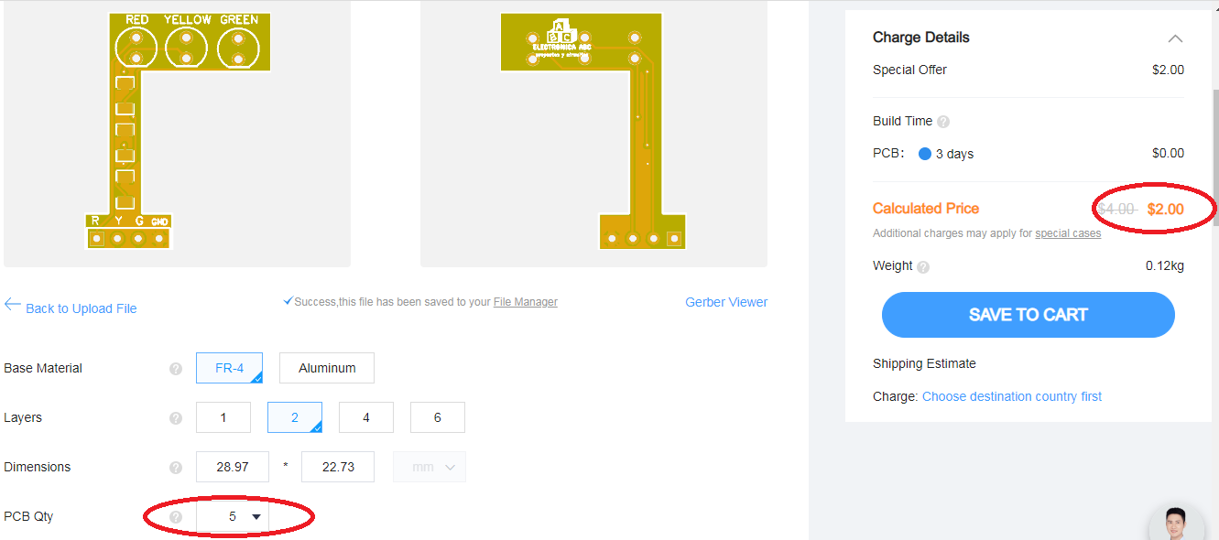1219x540 pixels.
Task: Open the support agent chat avatar
Action: 1180,524
